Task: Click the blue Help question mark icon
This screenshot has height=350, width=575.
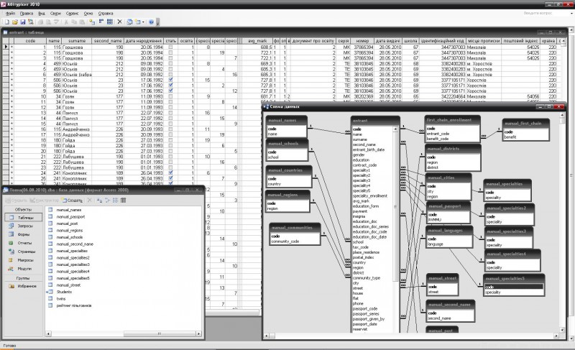Action: tap(151, 22)
